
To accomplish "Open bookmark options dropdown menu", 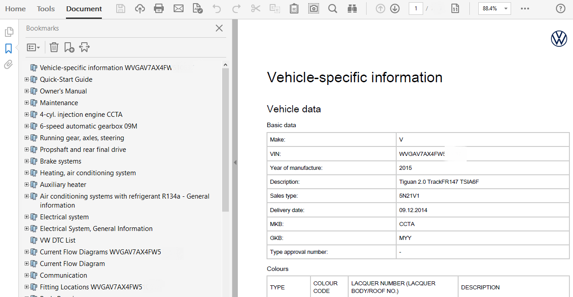I will point(34,47).
